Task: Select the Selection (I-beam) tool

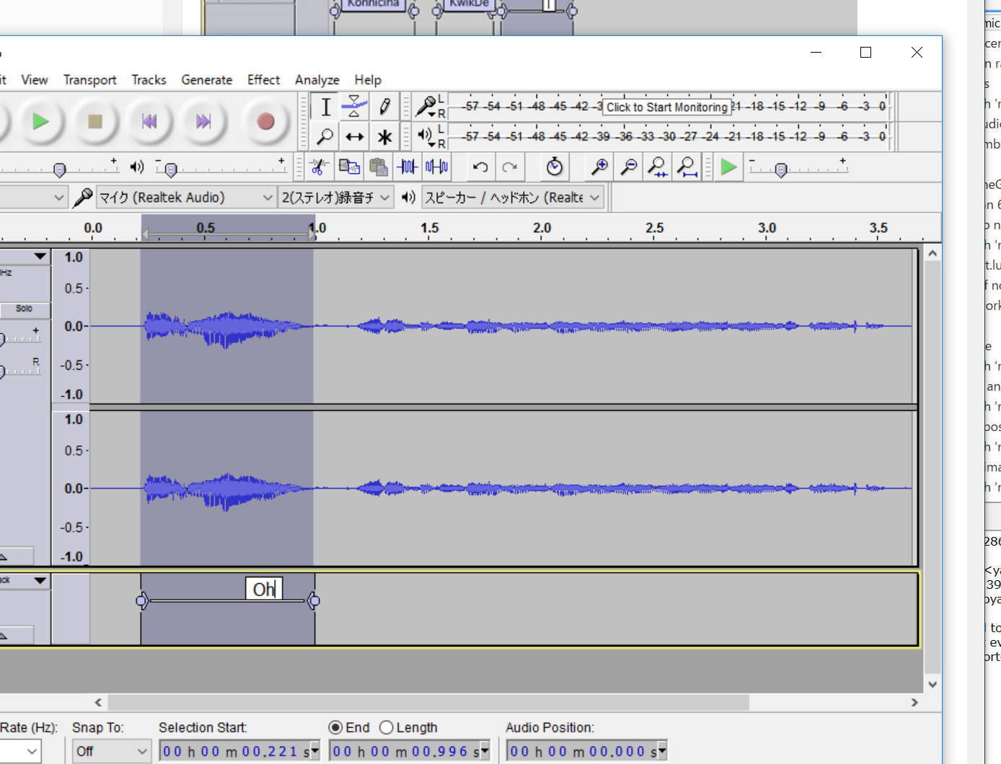Action: pos(325,107)
